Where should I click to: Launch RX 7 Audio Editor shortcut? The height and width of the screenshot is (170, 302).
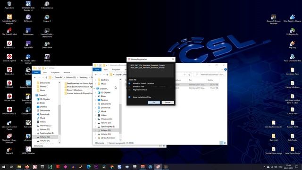(x=28, y=59)
